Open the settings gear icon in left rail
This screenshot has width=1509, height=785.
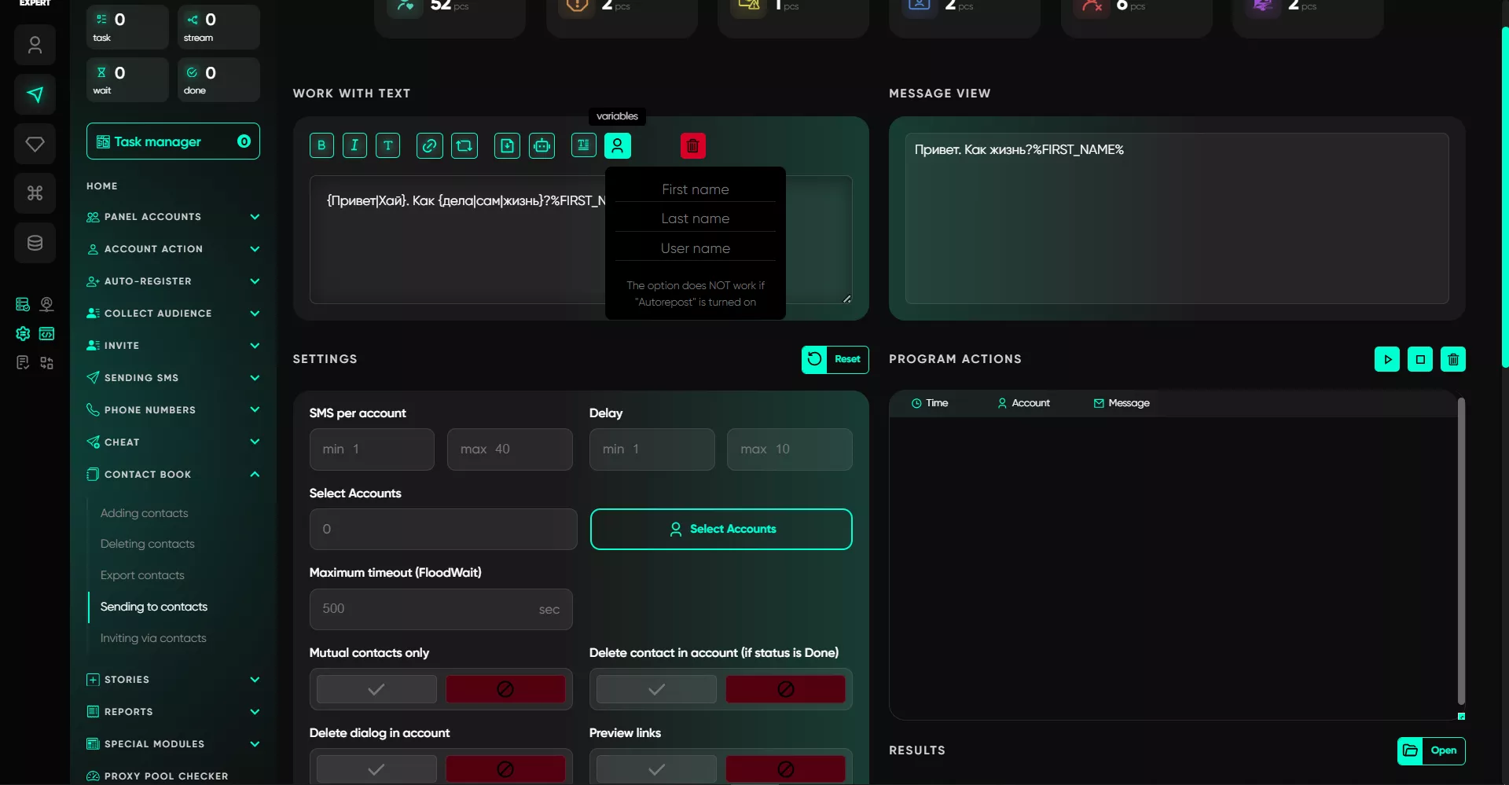click(x=23, y=333)
